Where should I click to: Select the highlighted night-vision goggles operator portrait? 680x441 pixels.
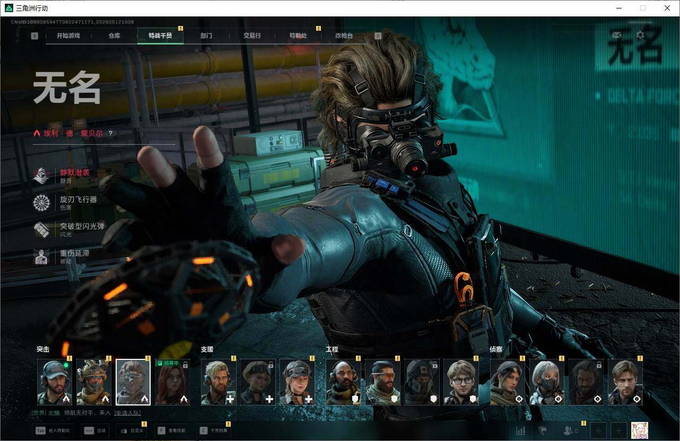[x=133, y=382]
